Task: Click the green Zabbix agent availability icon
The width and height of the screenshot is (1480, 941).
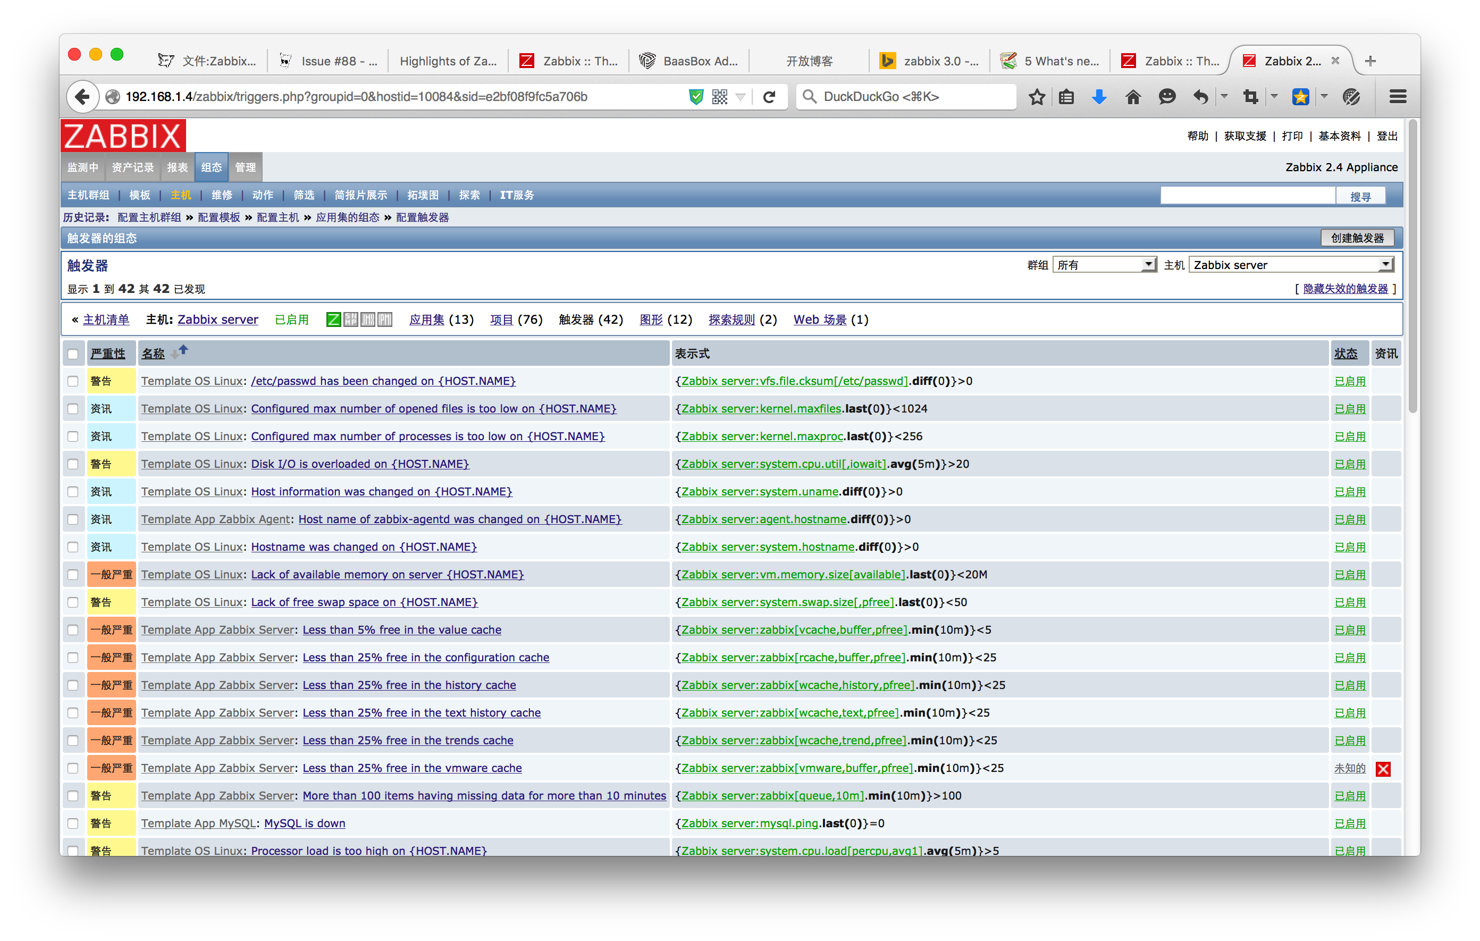Action: point(333,320)
